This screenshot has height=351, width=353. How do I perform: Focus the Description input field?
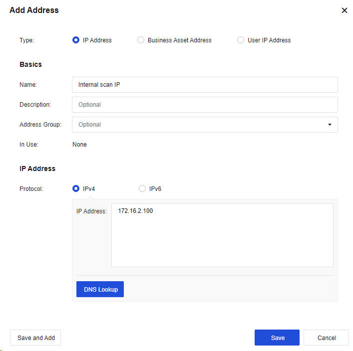(x=205, y=105)
